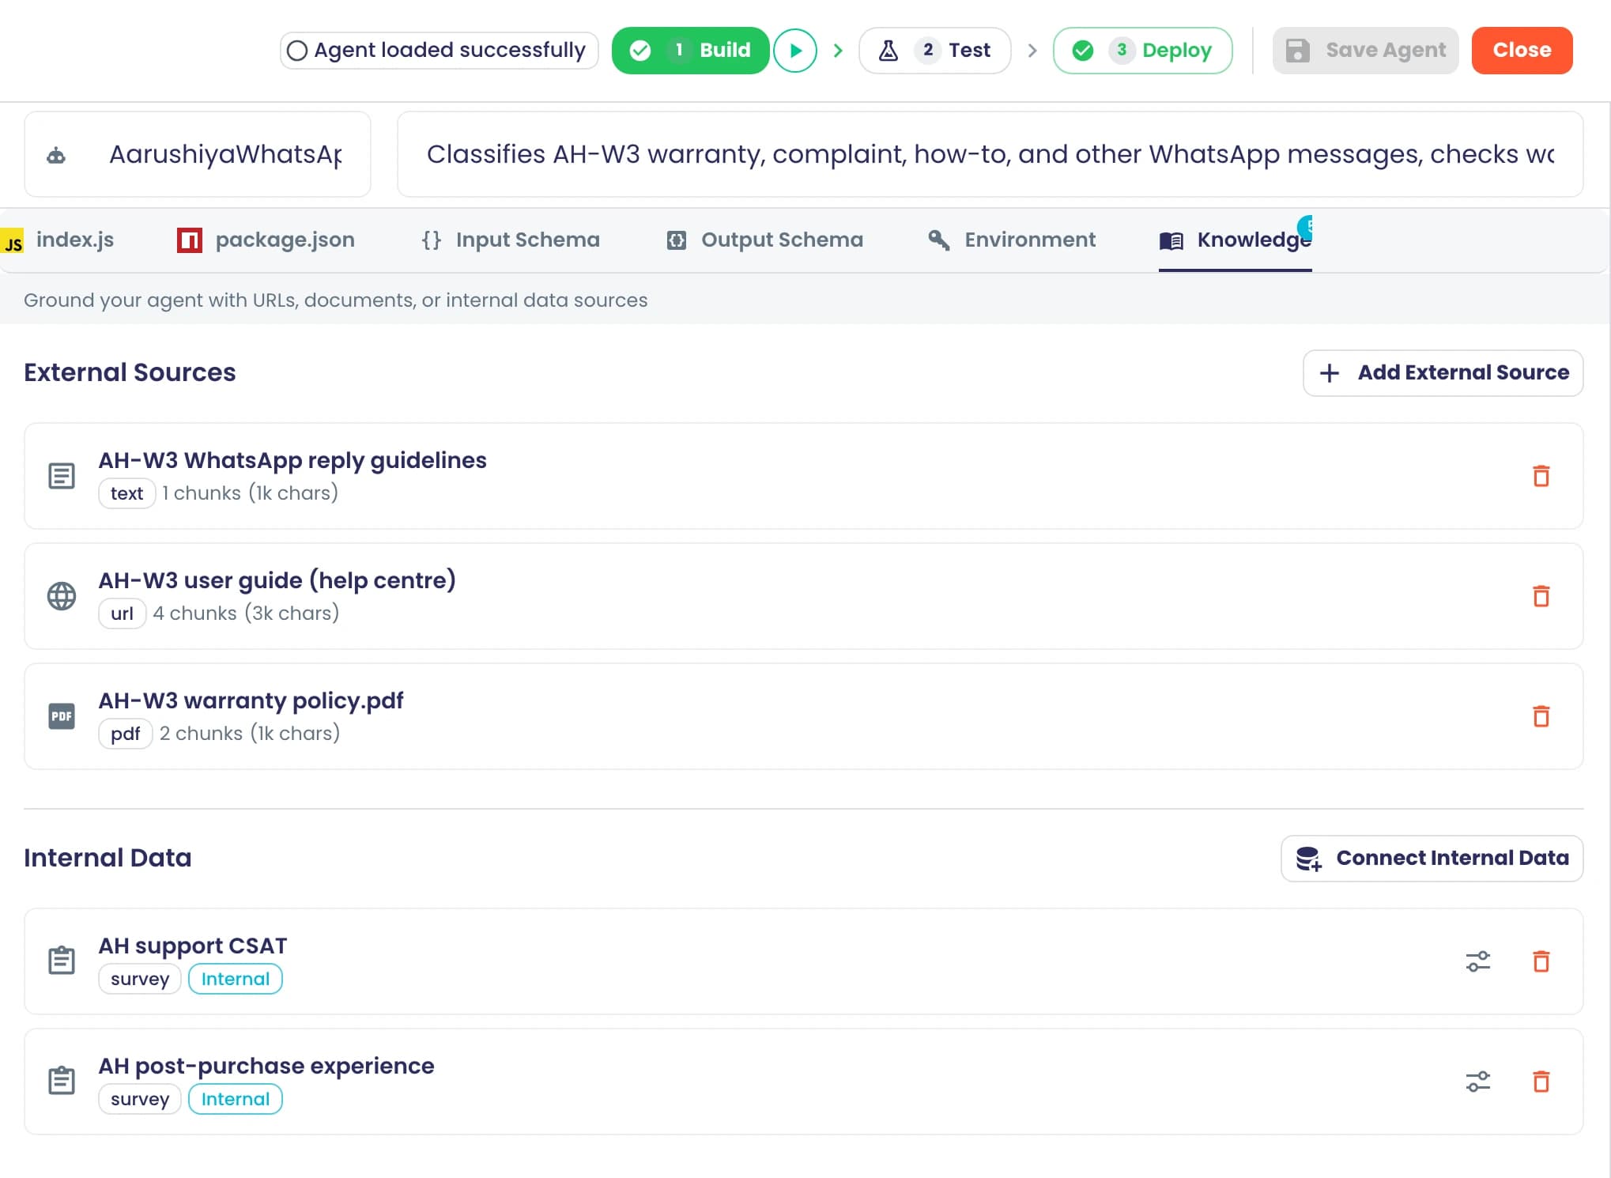Select AH-W3 user guide (help centre) title
The image size is (1611, 1178).
[277, 580]
